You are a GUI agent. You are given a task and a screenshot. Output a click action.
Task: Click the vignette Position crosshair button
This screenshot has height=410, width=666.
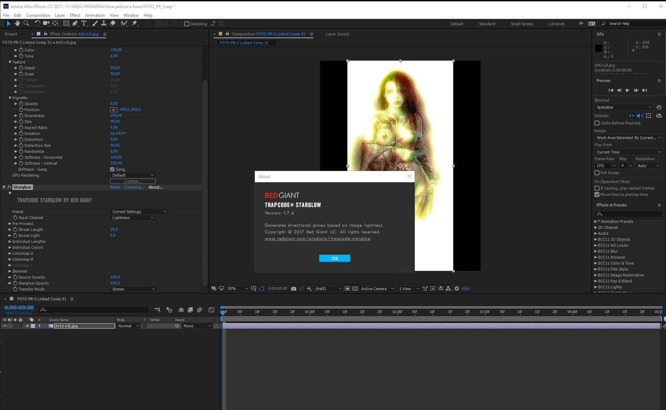pos(114,110)
